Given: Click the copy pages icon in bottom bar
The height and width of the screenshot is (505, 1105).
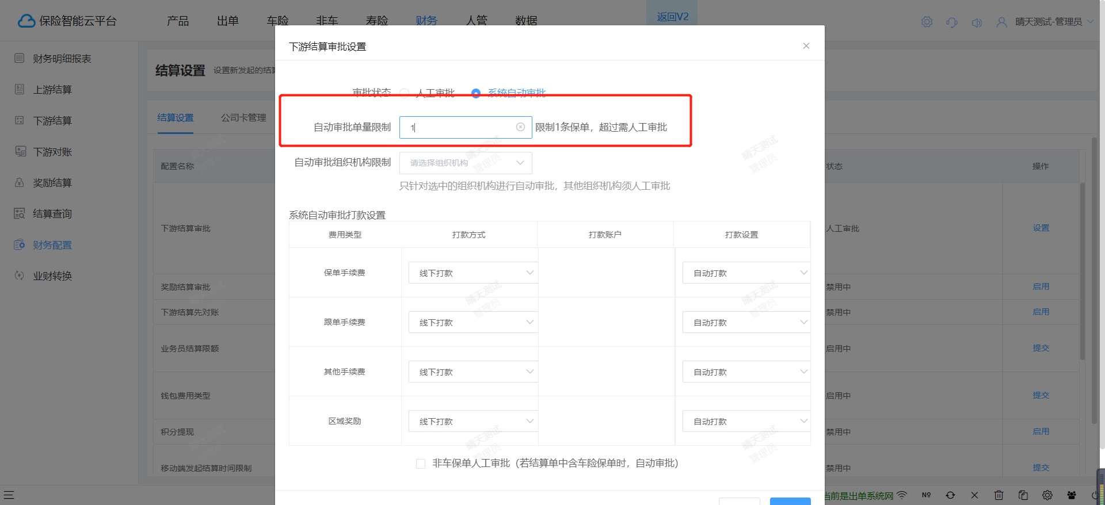Looking at the screenshot, I should [1023, 495].
